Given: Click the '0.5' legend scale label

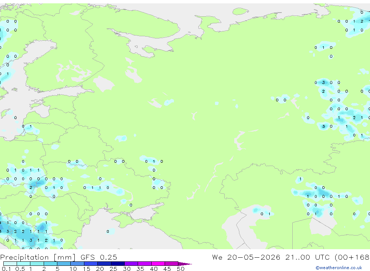Looking at the screenshot, I should (x=20, y=269).
